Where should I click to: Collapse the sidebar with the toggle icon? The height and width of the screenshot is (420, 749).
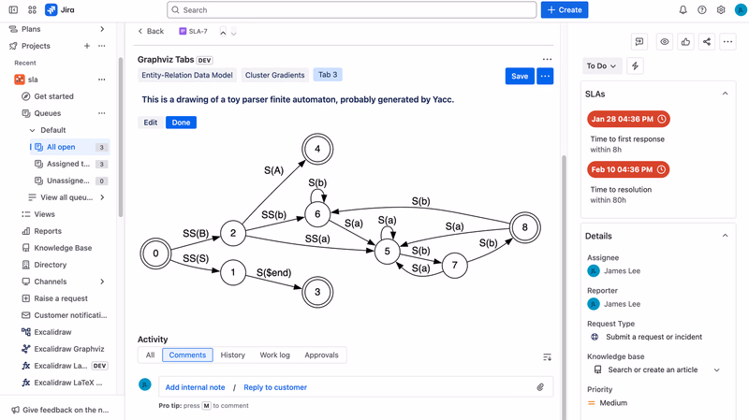pyautogui.click(x=13, y=9)
